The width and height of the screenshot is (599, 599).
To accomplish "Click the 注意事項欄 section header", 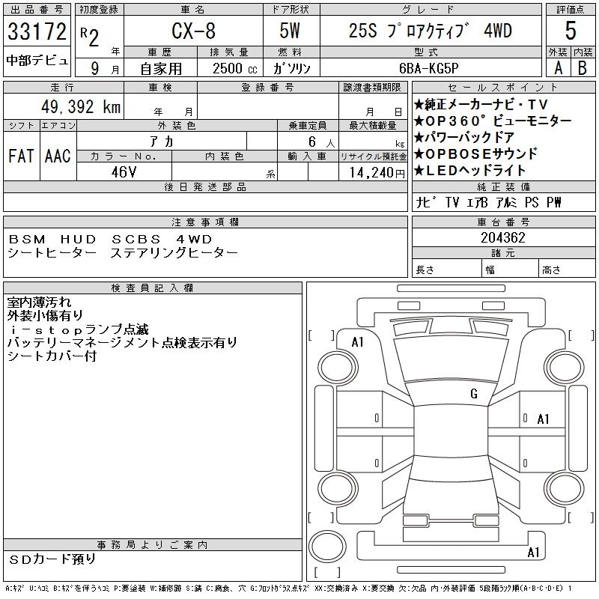I will 205,222.
